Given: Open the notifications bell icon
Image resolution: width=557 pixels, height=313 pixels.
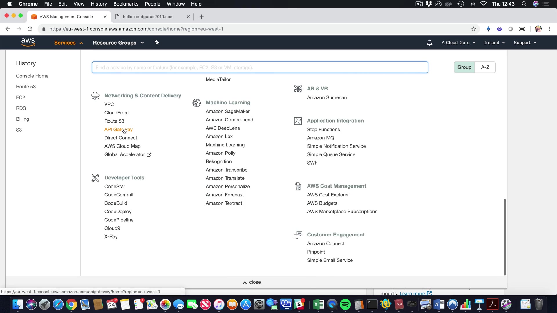Looking at the screenshot, I should [x=429, y=43].
